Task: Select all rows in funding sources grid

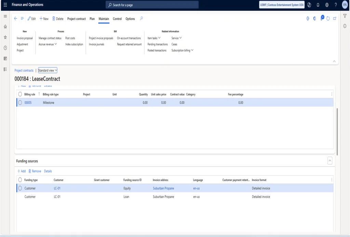Action: [x=20, y=180]
